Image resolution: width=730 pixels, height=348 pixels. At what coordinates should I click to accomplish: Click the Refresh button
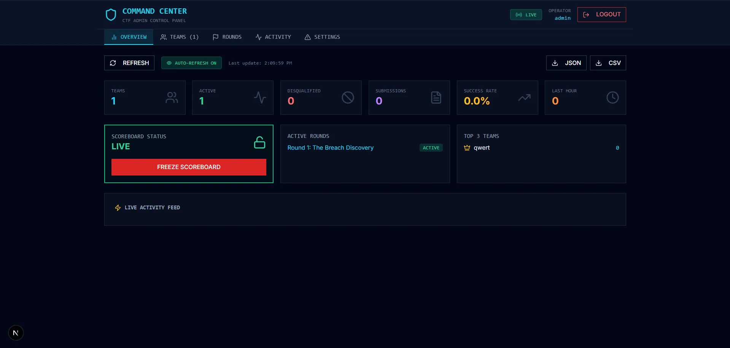point(129,63)
